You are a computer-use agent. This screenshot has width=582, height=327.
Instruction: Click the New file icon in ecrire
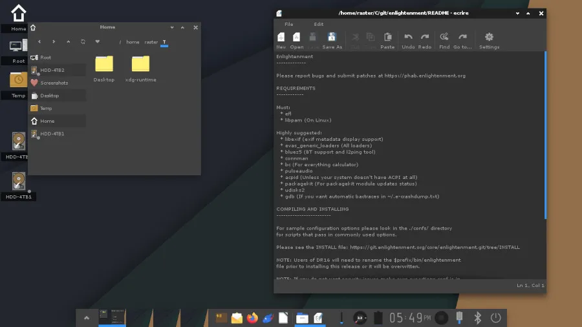[281, 38]
